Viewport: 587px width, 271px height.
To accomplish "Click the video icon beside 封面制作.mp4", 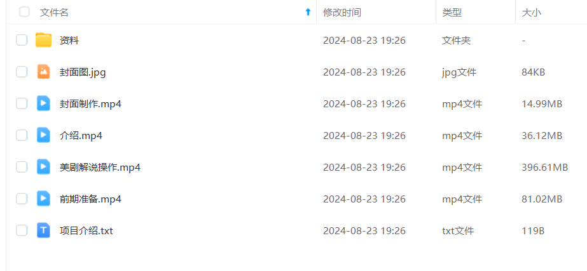I will 43,103.
